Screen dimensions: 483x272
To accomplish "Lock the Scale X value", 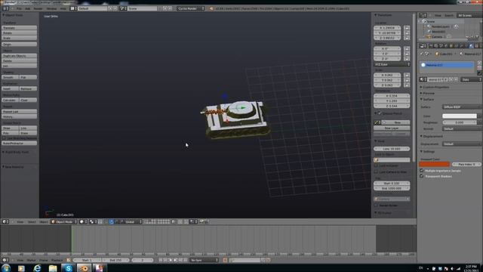I will [407, 75].
